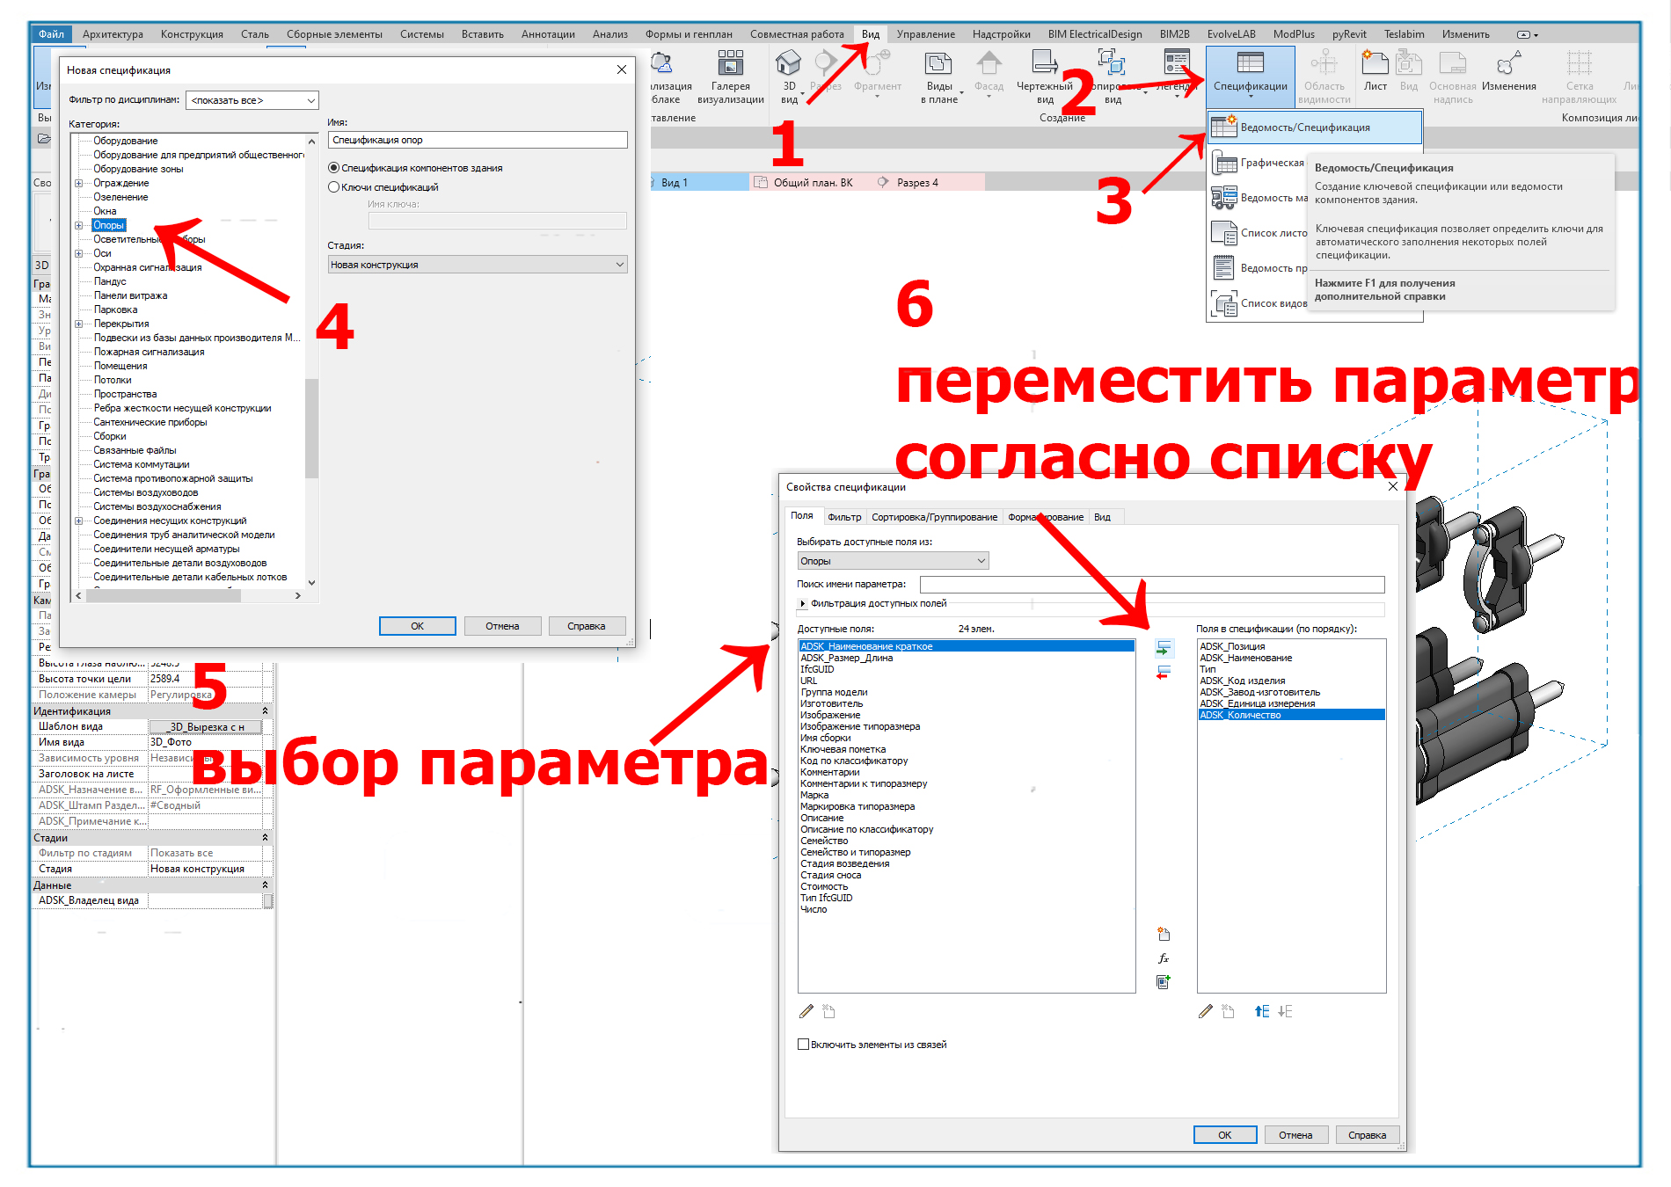Open the Управление ribbon tab

[925, 34]
